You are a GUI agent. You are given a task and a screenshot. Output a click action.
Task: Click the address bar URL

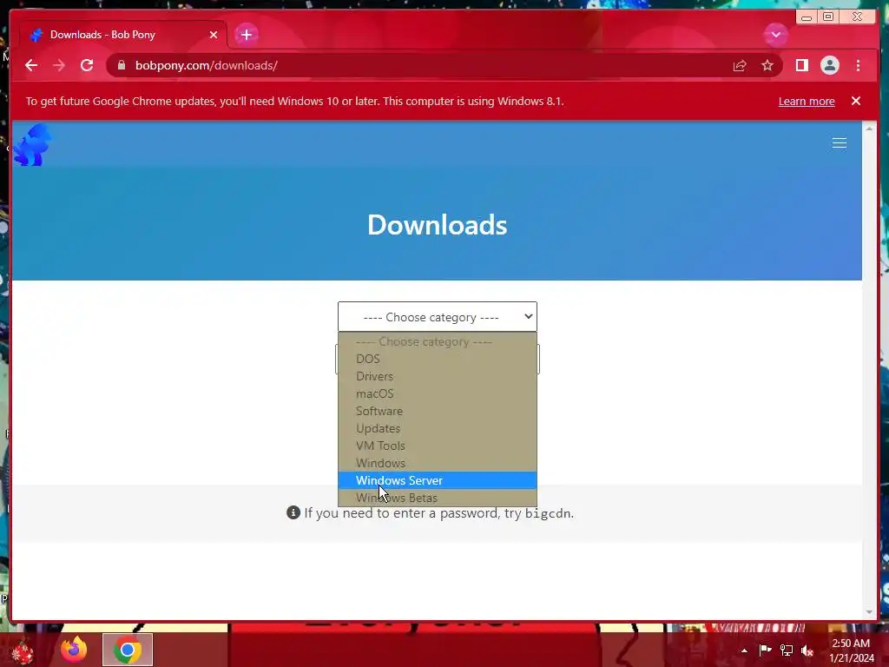(x=207, y=65)
